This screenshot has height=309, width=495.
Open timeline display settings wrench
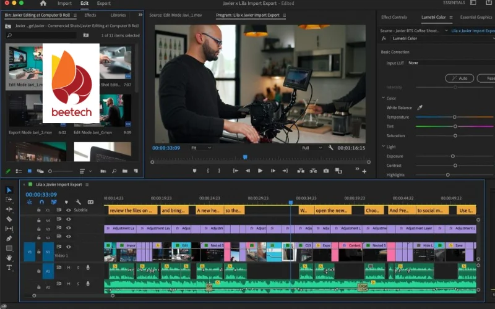click(x=78, y=202)
